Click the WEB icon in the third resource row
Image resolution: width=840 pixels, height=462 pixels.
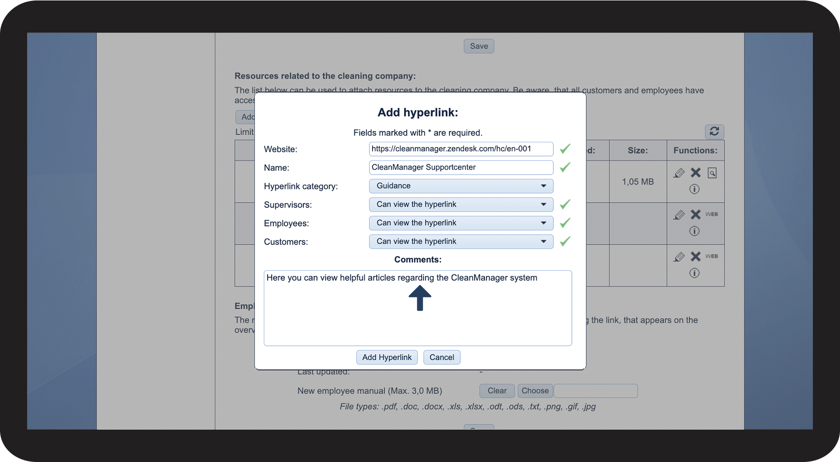(x=712, y=256)
